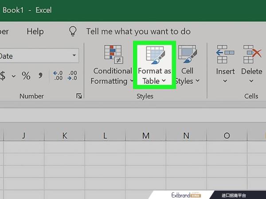Apply Comma Style number format
Viewport: 266px width, 199px height.
click(x=40, y=76)
